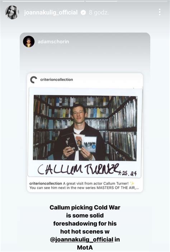This screenshot has width=170, height=252.
Task: Click the verified badge next to username
Action: coord(83,13)
